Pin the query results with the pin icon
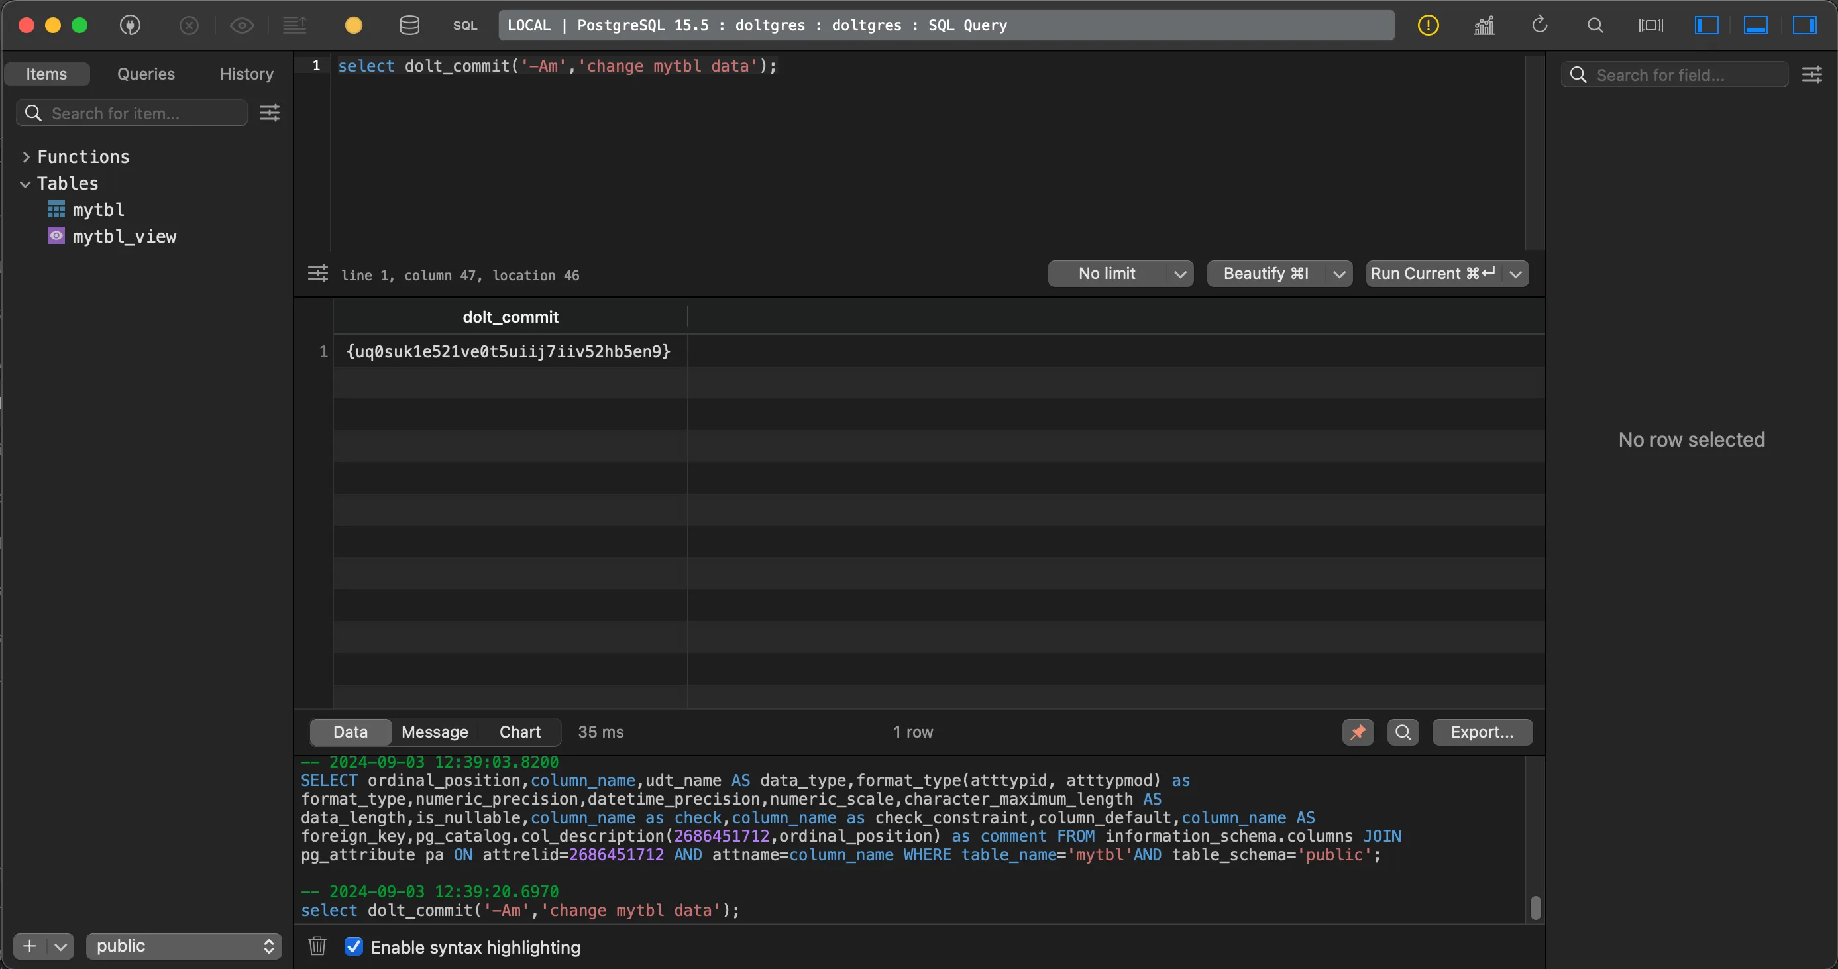The width and height of the screenshot is (1838, 969). pos(1358,732)
